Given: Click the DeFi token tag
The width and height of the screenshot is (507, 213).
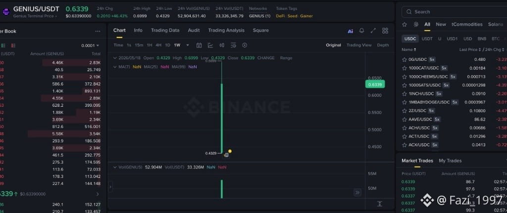Looking at the screenshot, I should tap(280, 16).
